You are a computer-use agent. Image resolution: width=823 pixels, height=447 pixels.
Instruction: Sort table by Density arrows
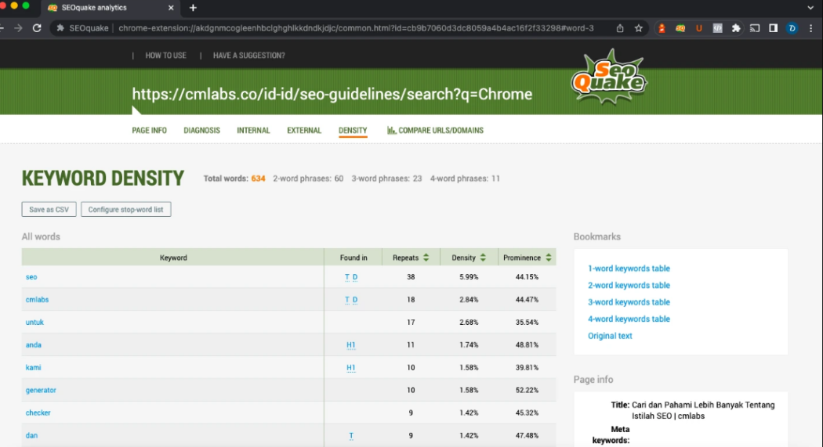click(483, 258)
